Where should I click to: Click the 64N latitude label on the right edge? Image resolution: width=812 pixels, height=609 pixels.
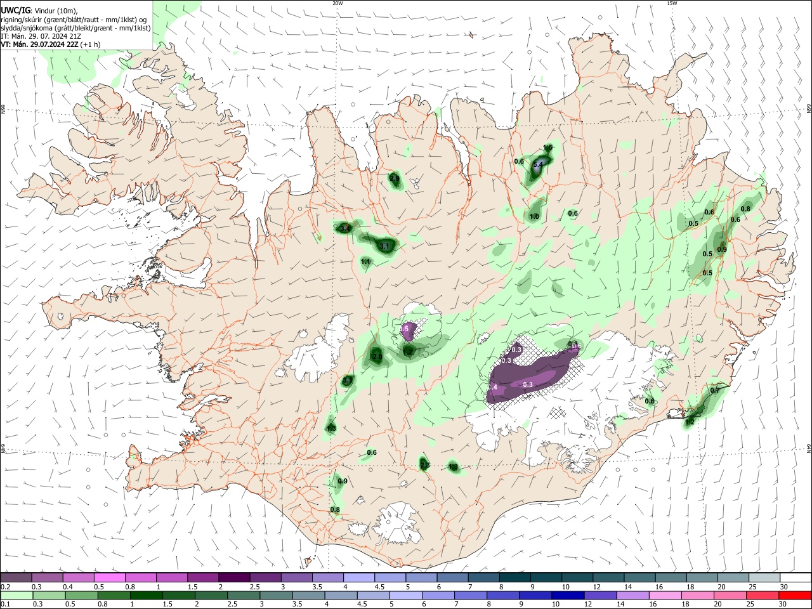click(x=808, y=448)
